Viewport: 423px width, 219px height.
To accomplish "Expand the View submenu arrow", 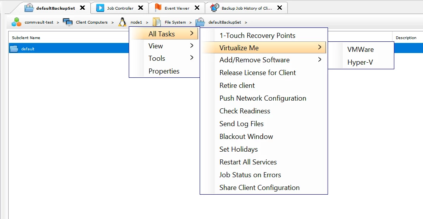I will [192, 46].
